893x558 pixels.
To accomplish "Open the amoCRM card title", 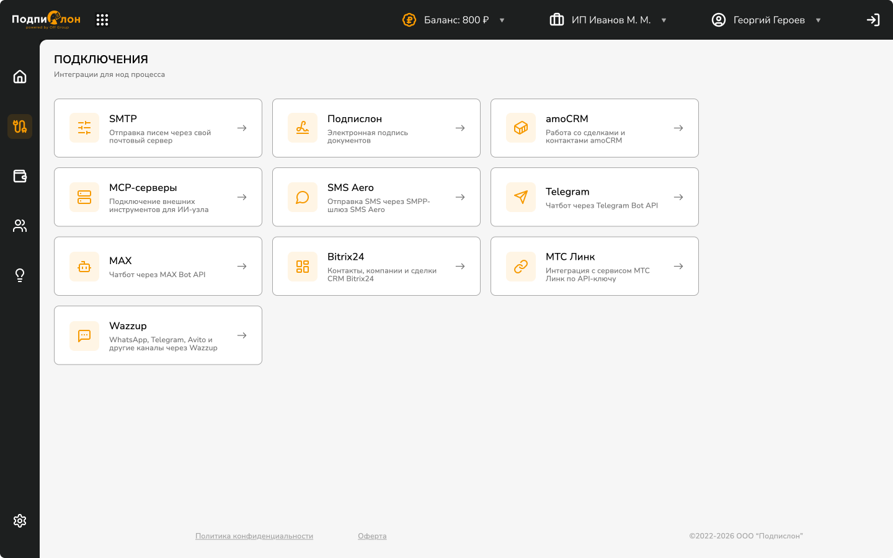I will tap(567, 118).
